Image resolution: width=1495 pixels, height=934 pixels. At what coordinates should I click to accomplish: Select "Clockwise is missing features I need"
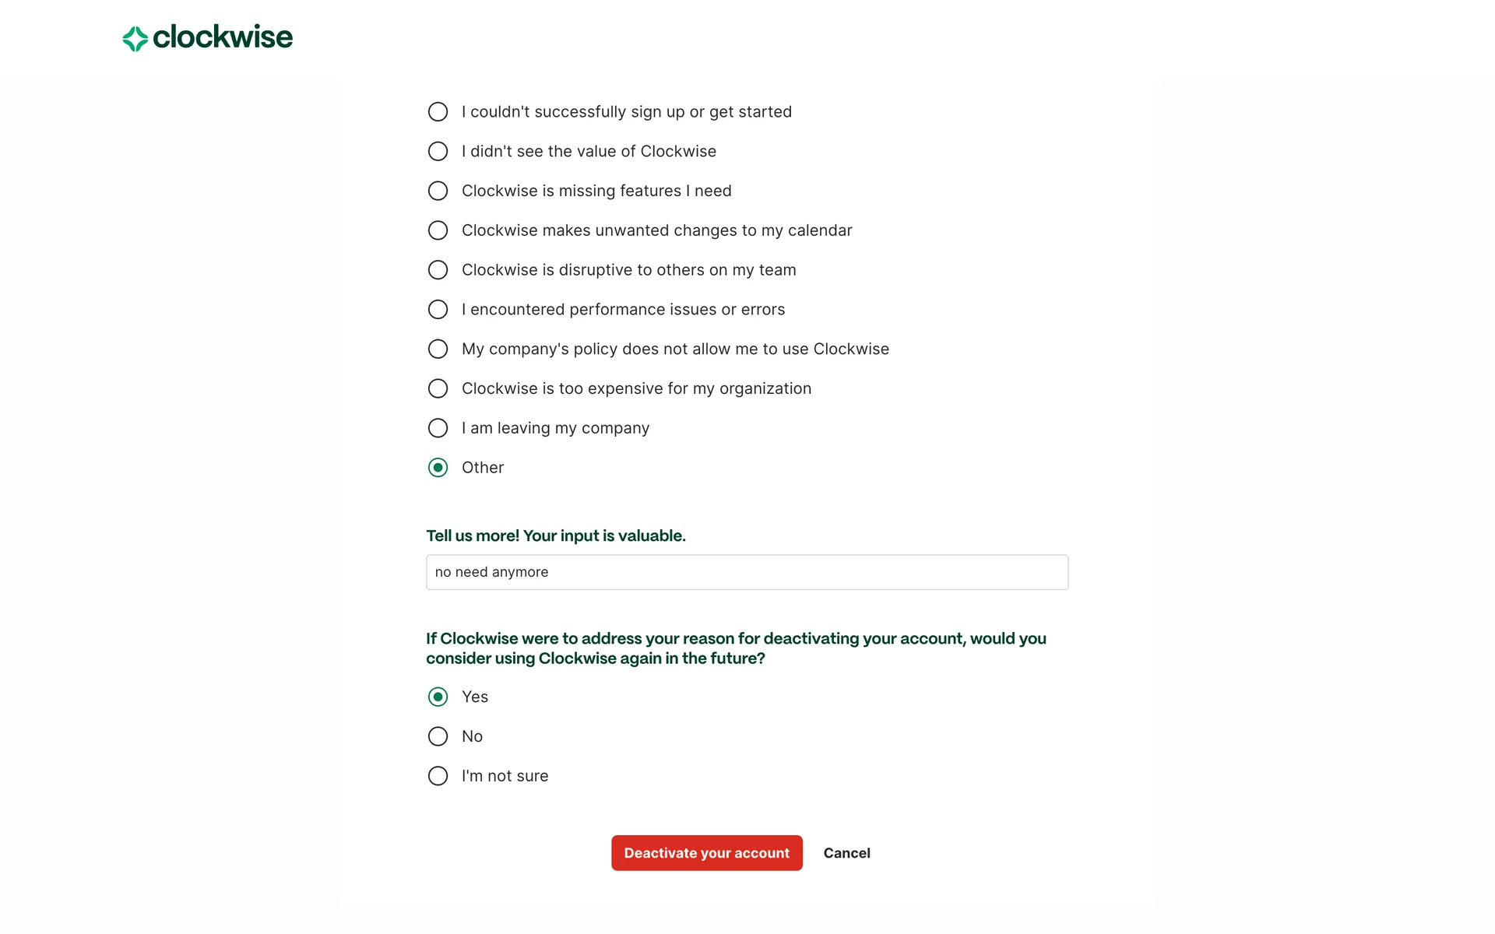click(x=438, y=191)
